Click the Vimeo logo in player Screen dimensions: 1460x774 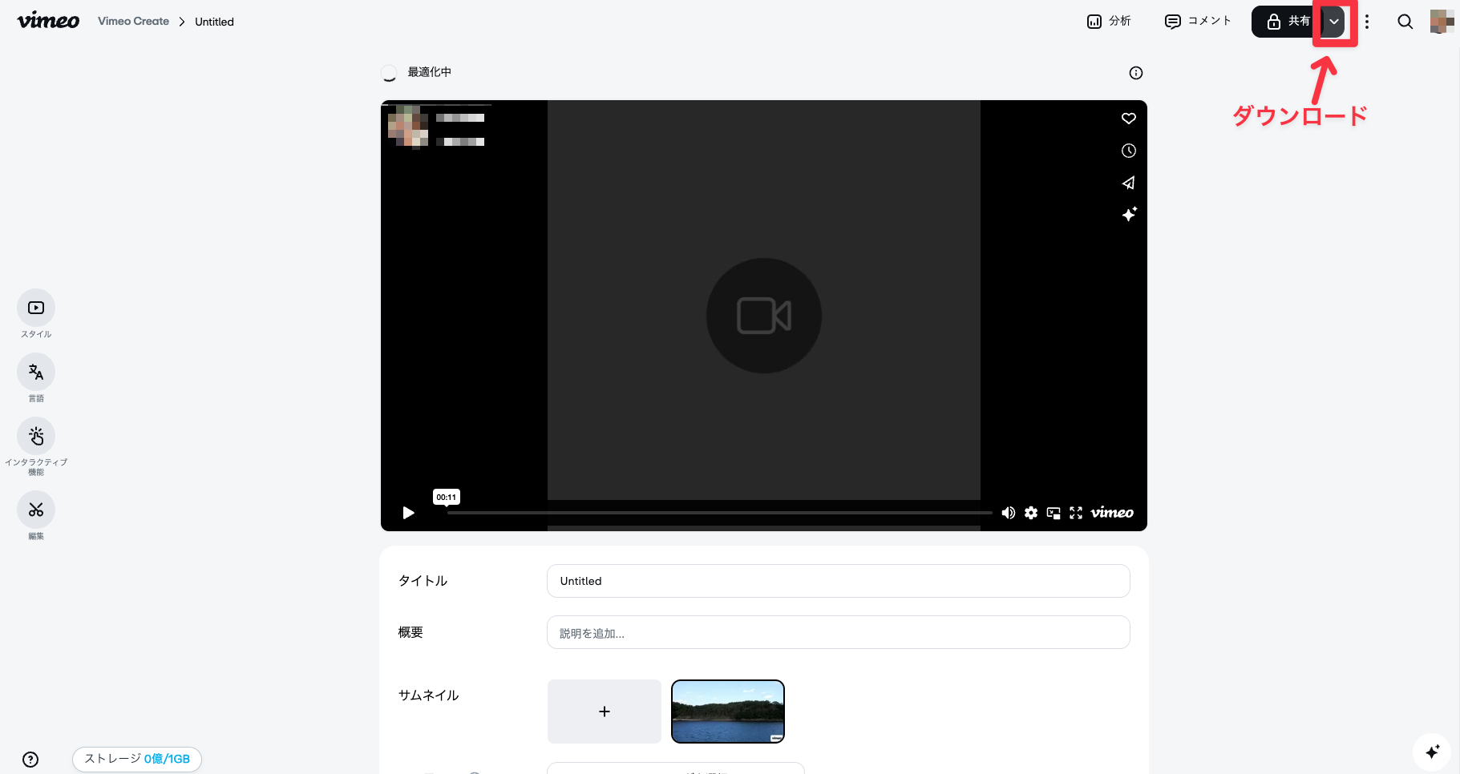point(1112,513)
